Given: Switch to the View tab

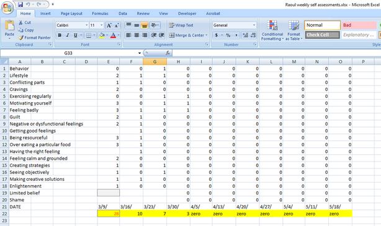Looking at the screenshot, I should click(x=164, y=14).
